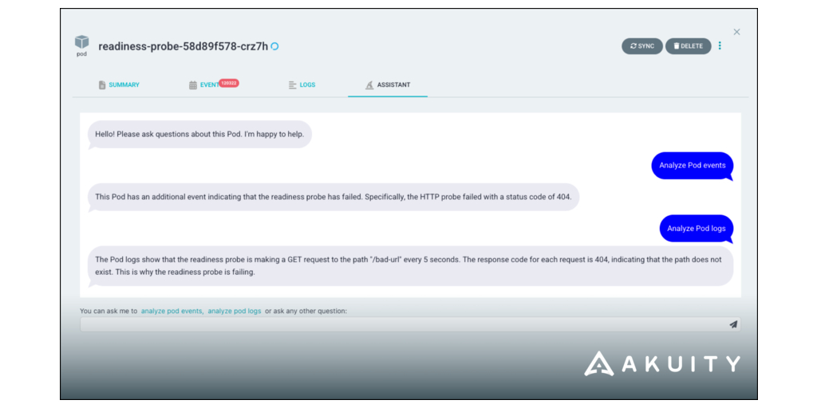The image size is (817, 408).
Task: Click the pod resource cube icon
Action: pyautogui.click(x=81, y=42)
